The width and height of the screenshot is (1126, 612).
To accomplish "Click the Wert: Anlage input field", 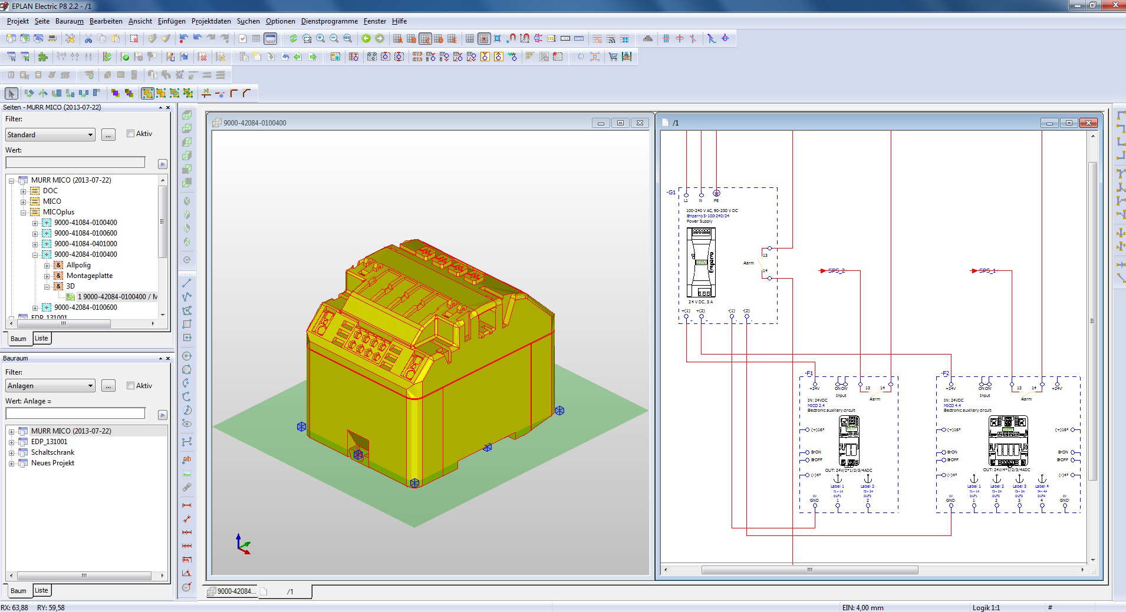I will pos(75,413).
